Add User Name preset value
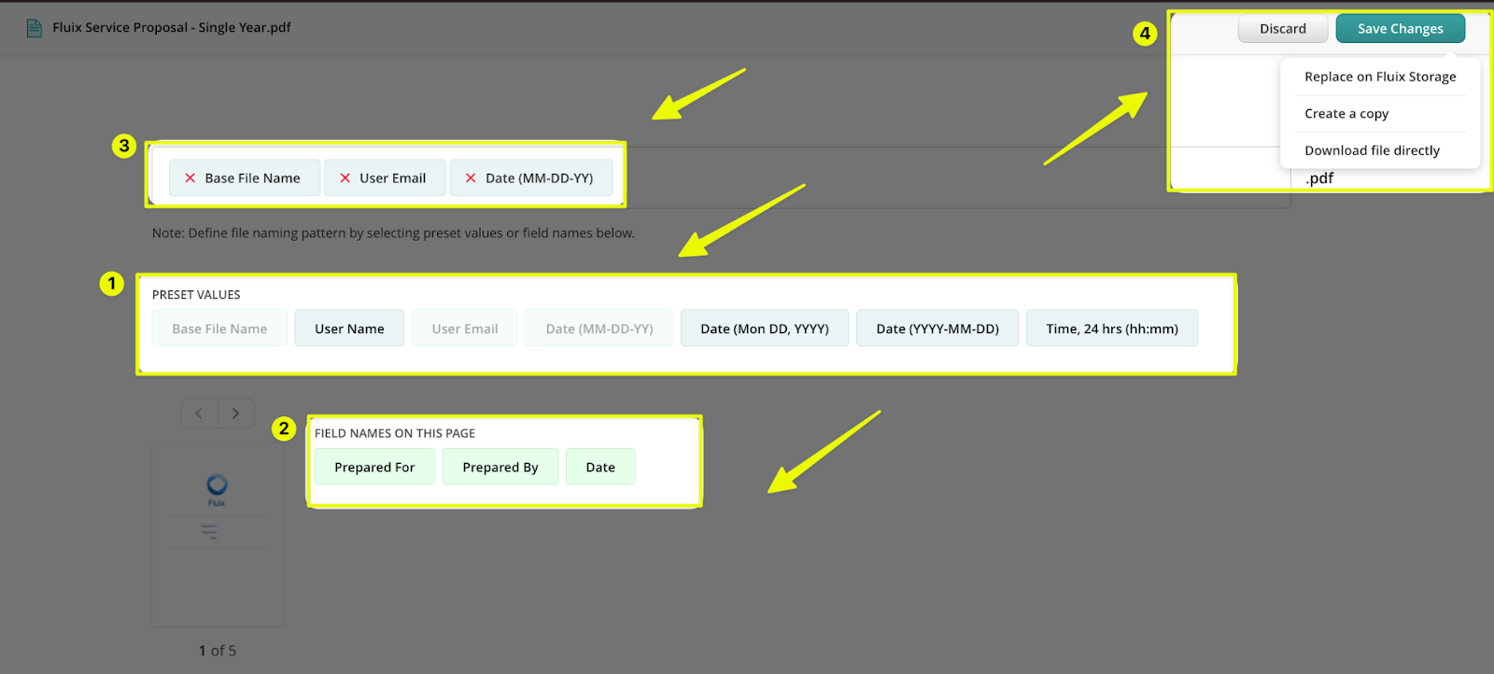This screenshot has height=674, width=1494. click(x=349, y=329)
